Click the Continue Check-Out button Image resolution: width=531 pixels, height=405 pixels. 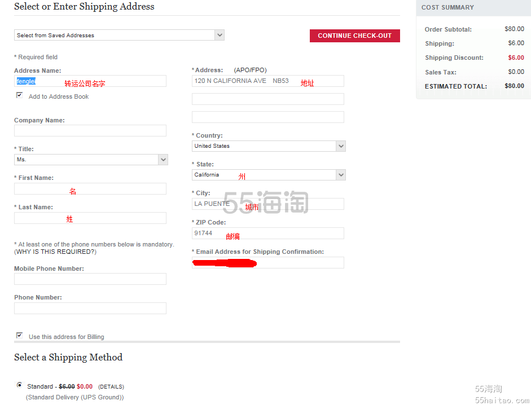pyautogui.click(x=354, y=36)
